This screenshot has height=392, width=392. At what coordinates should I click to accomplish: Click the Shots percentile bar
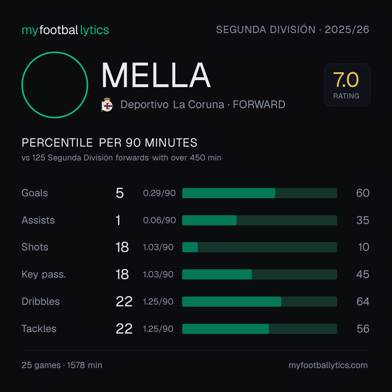[x=260, y=247]
